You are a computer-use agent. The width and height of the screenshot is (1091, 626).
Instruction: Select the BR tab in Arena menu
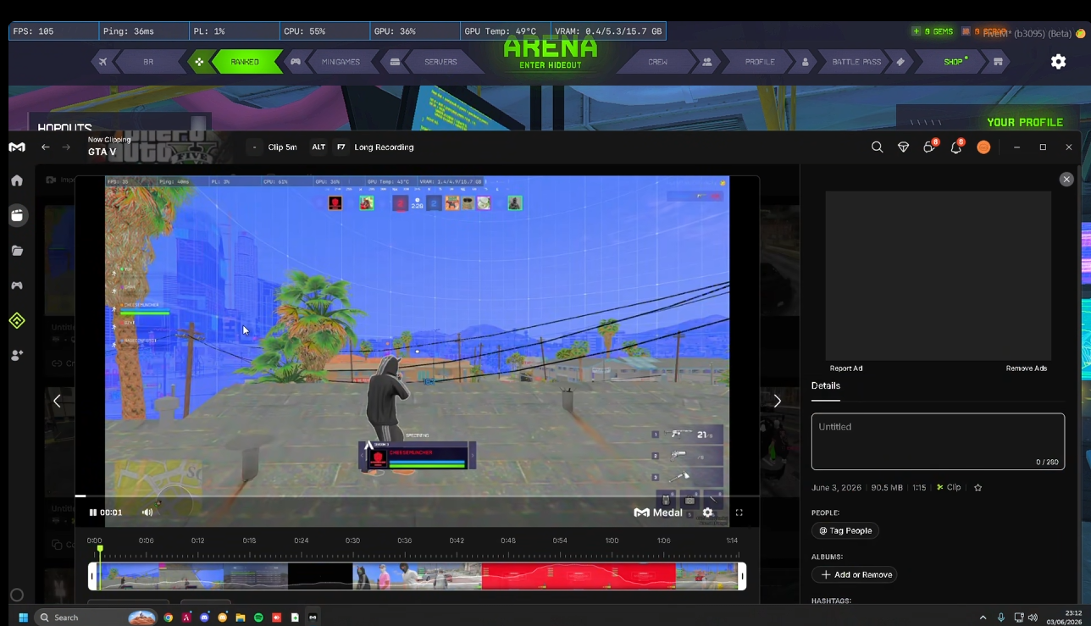tap(148, 62)
